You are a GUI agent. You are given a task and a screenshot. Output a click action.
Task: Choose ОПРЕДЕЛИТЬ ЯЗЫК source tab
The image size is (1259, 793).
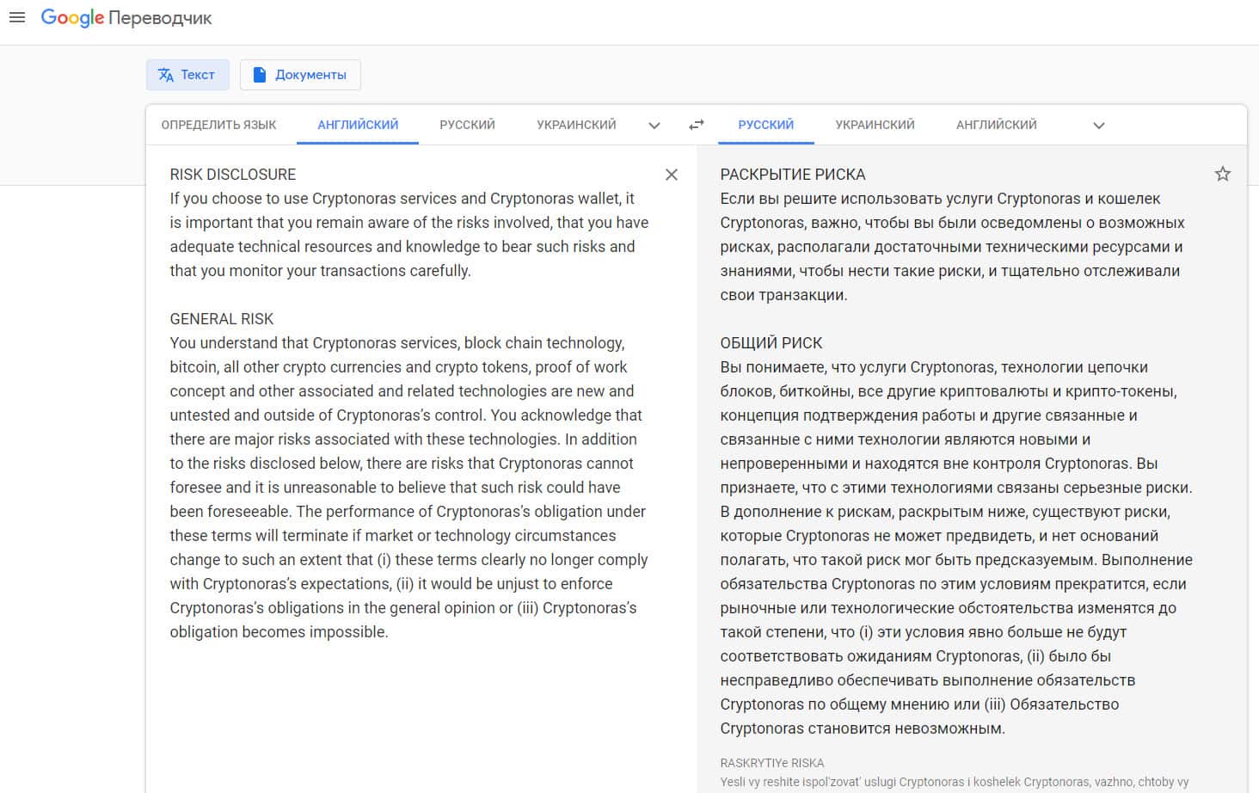[219, 125]
